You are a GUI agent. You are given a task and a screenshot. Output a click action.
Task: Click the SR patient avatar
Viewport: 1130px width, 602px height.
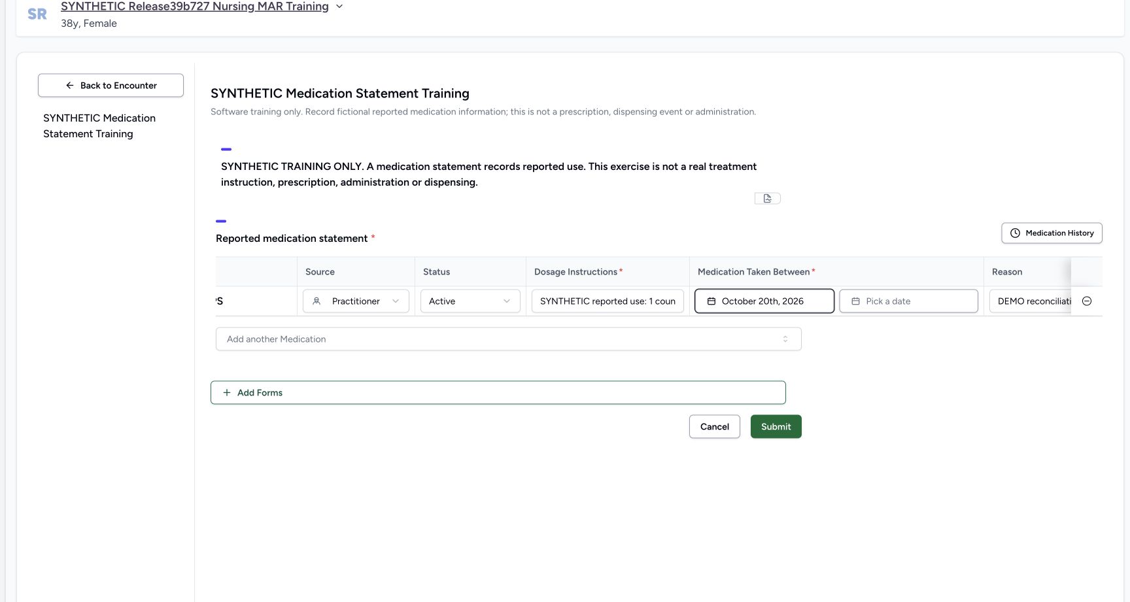tap(37, 14)
